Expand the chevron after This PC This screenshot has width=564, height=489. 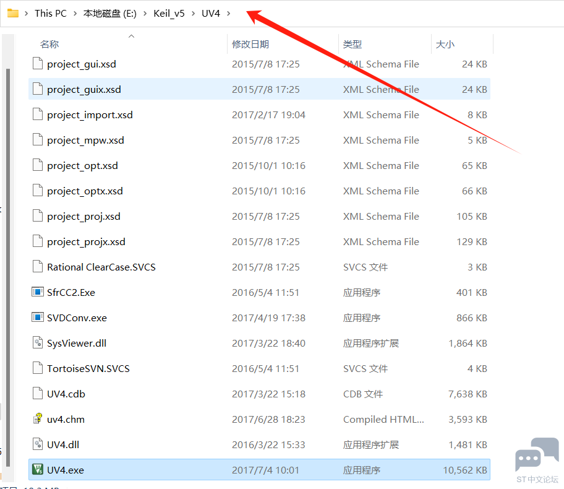pyautogui.click(x=75, y=14)
